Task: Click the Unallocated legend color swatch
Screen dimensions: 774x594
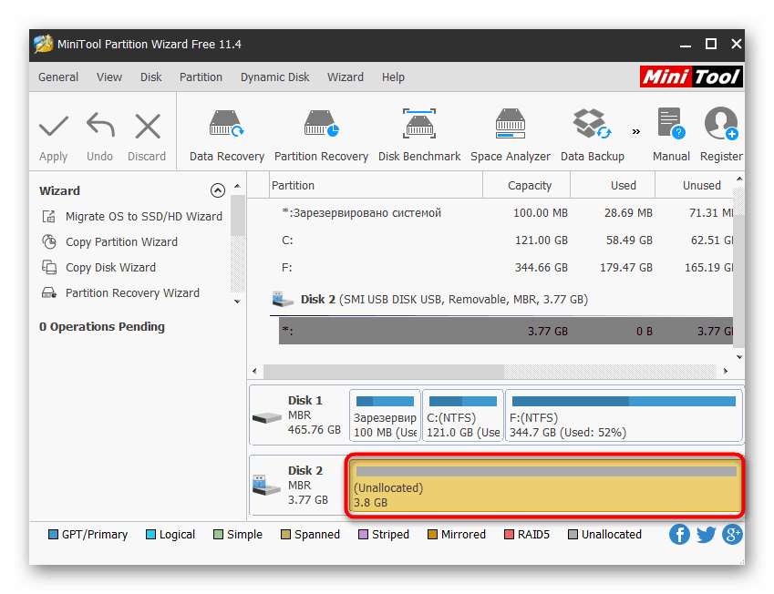Action: click(573, 534)
